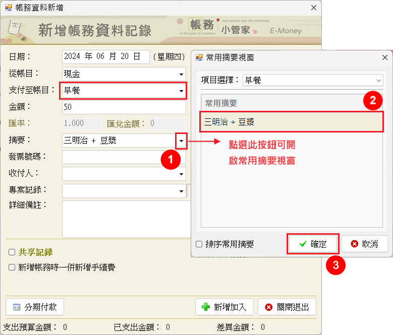Toggle the 排序常用摘要 checkbox

point(199,244)
